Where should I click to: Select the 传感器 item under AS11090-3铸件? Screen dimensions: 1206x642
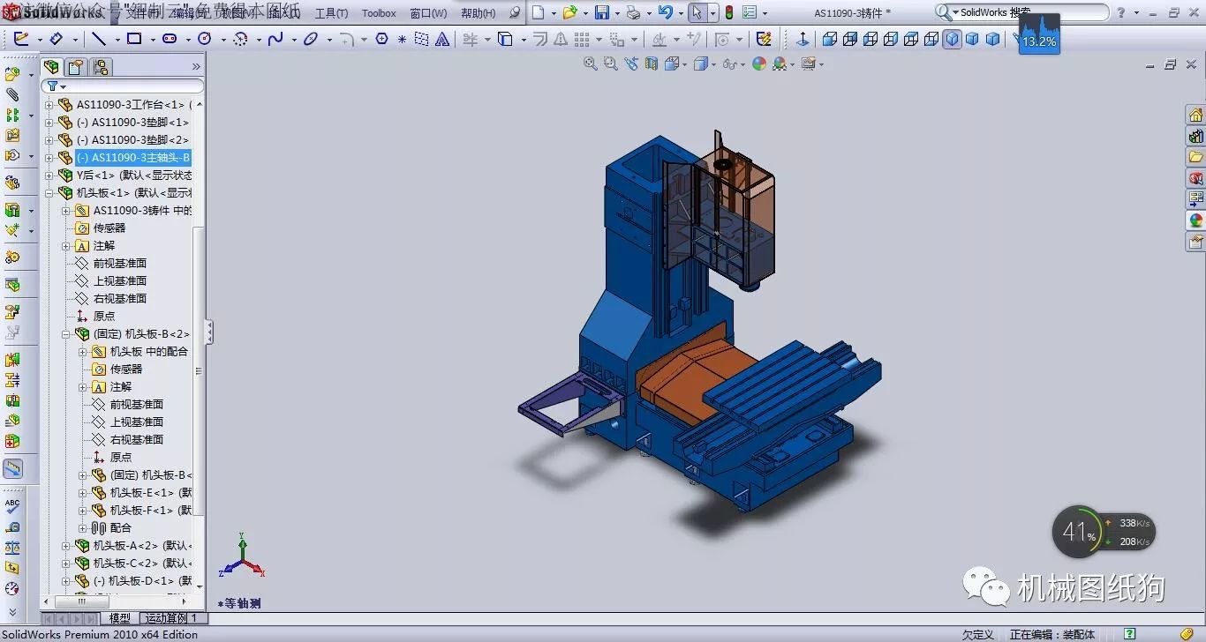[109, 228]
